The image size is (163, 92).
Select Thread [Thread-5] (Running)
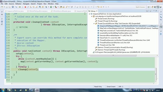pyautogui.click(x=107, y=21)
